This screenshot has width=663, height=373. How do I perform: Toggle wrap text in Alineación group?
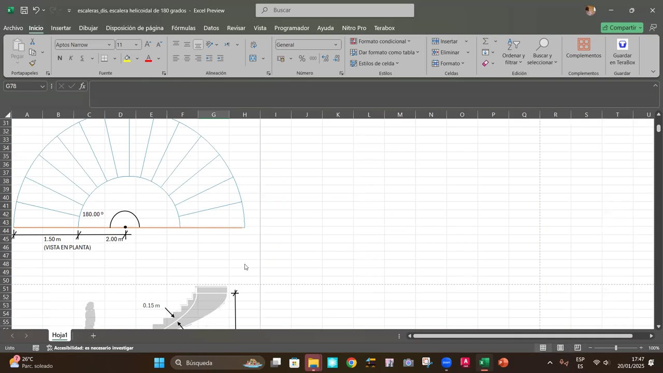[x=254, y=45]
